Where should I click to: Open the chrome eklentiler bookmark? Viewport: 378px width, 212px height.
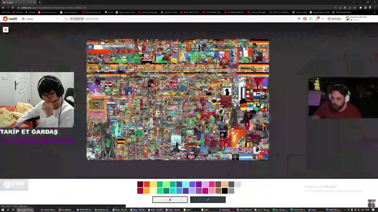70,12
